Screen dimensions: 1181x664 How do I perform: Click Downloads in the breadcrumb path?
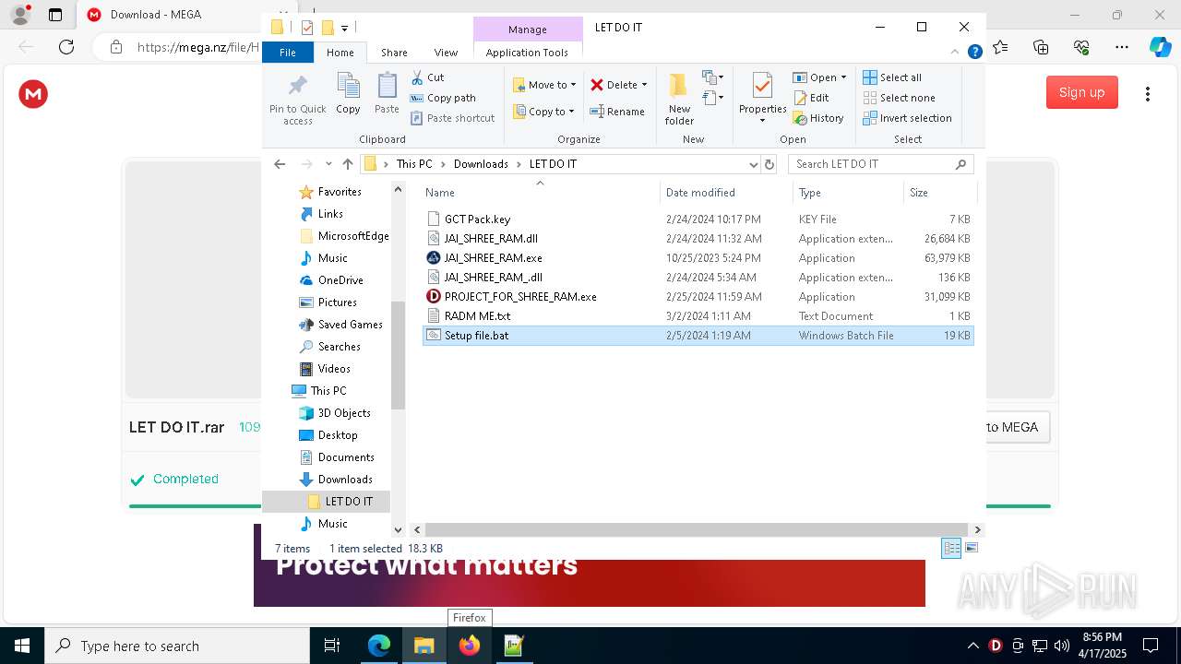tap(481, 164)
